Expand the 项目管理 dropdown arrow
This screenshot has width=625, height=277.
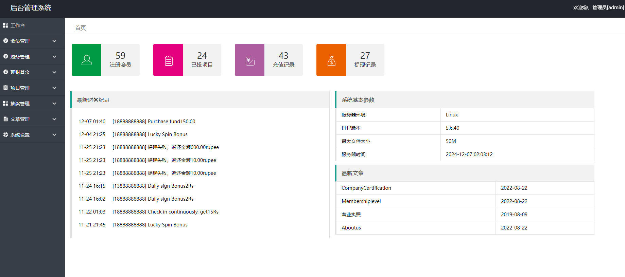(x=54, y=88)
